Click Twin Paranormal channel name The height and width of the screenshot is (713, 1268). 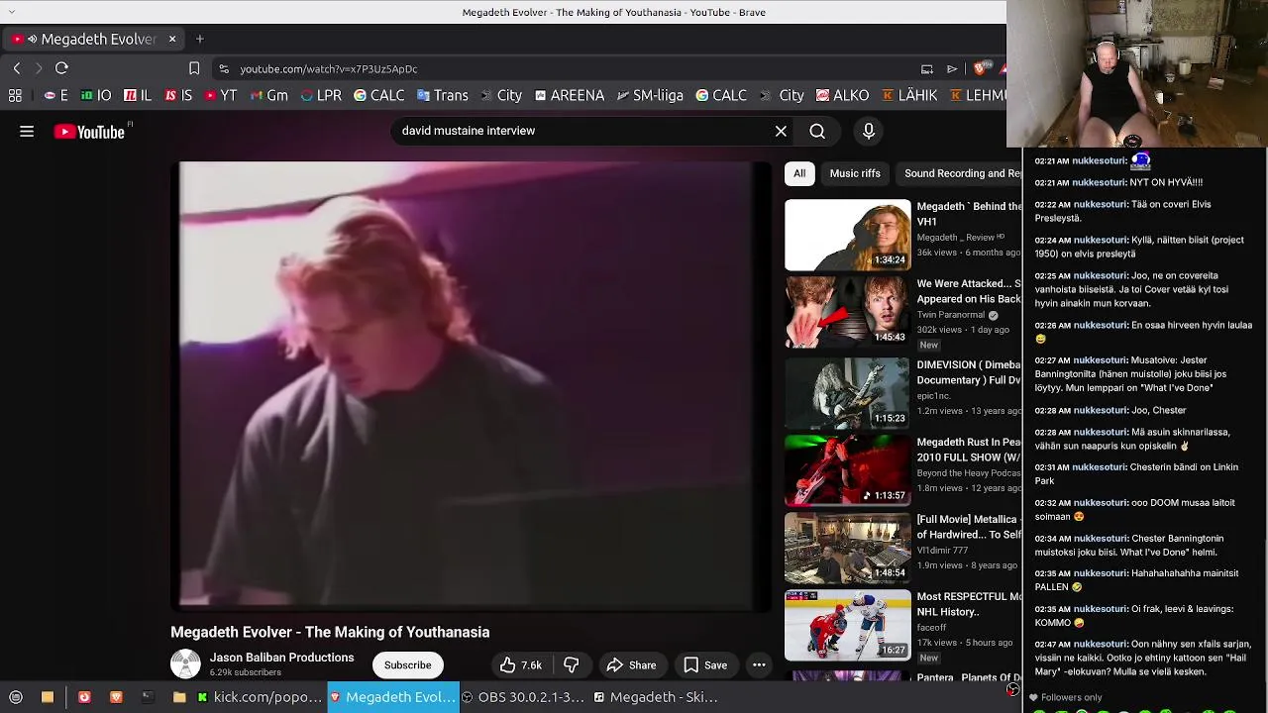[951, 315]
